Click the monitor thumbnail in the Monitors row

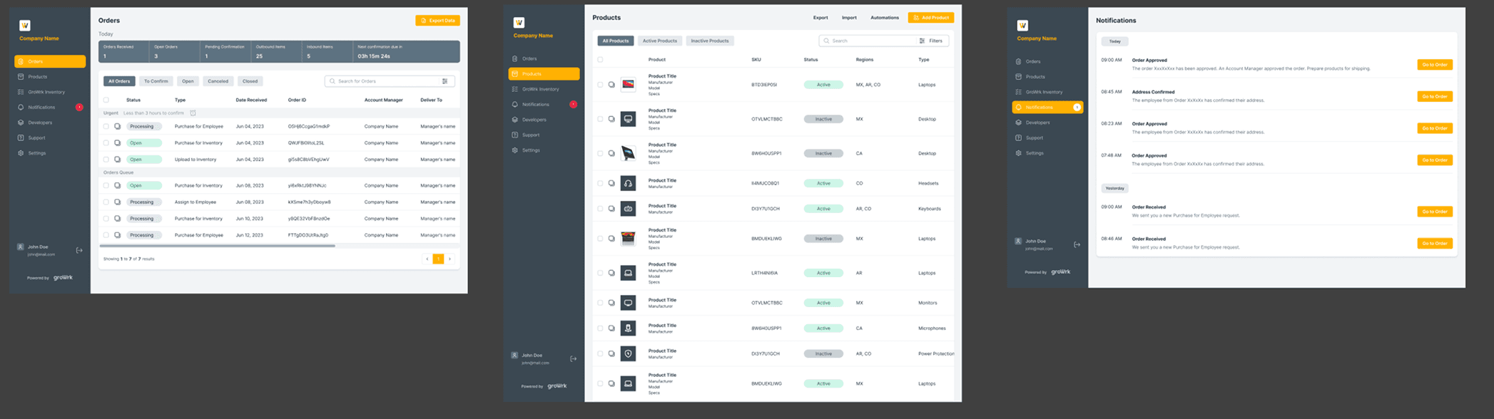click(628, 303)
